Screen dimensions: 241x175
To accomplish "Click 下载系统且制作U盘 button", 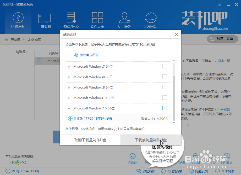I will pyautogui.click(x=151, y=140).
